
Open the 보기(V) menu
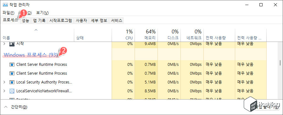(x=42, y=13)
